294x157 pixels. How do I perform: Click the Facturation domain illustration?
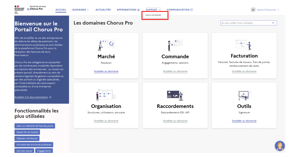tap(244, 45)
